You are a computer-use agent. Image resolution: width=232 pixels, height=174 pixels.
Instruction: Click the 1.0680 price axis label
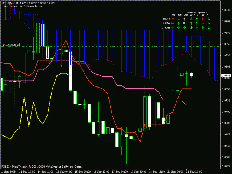226,123
